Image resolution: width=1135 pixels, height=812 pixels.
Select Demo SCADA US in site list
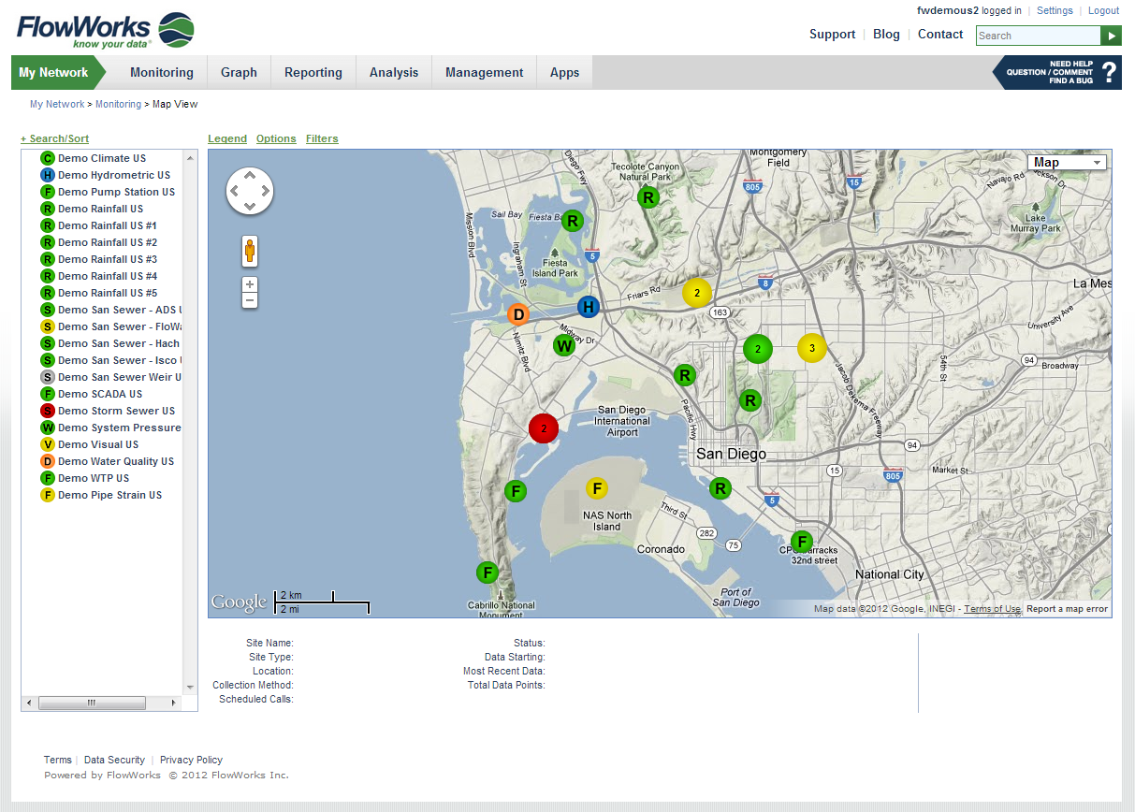coord(100,394)
